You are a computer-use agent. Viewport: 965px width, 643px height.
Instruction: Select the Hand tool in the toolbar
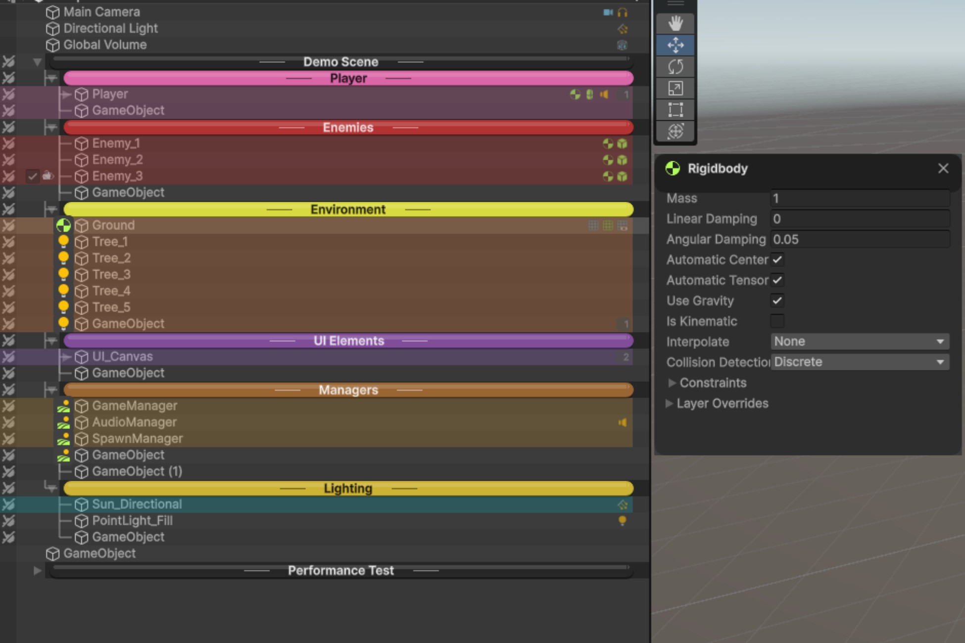pos(675,23)
